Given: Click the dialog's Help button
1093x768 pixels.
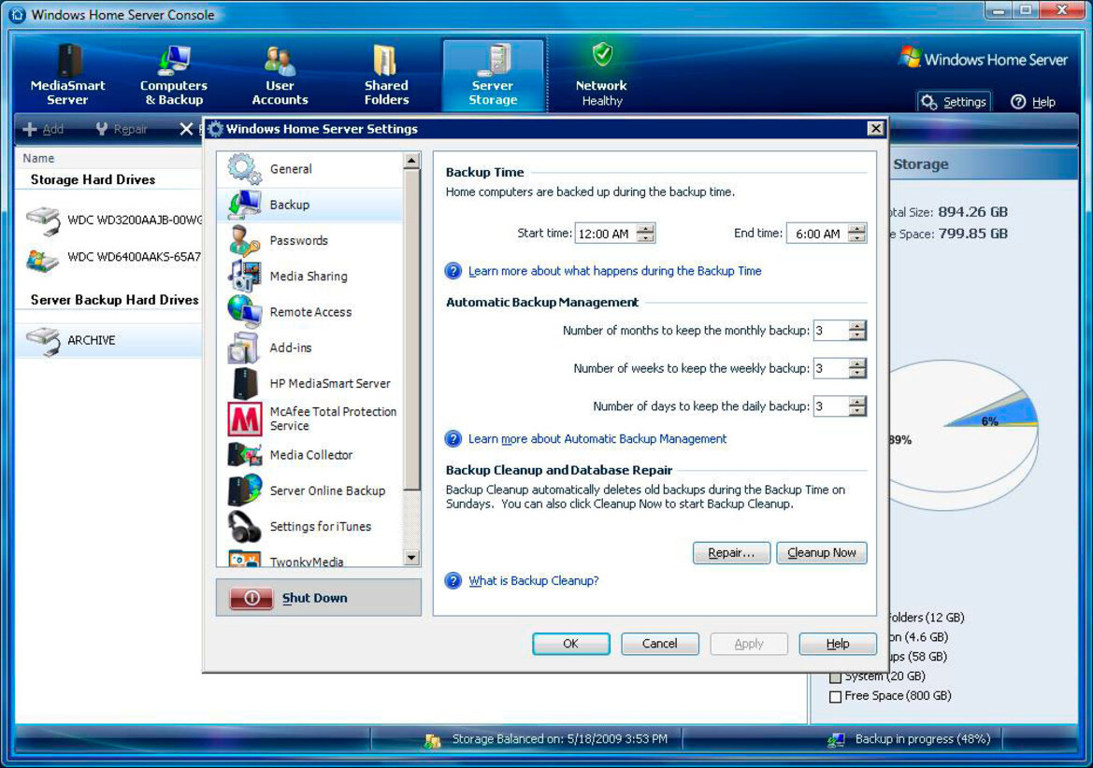Looking at the screenshot, I should pos(837,644).
